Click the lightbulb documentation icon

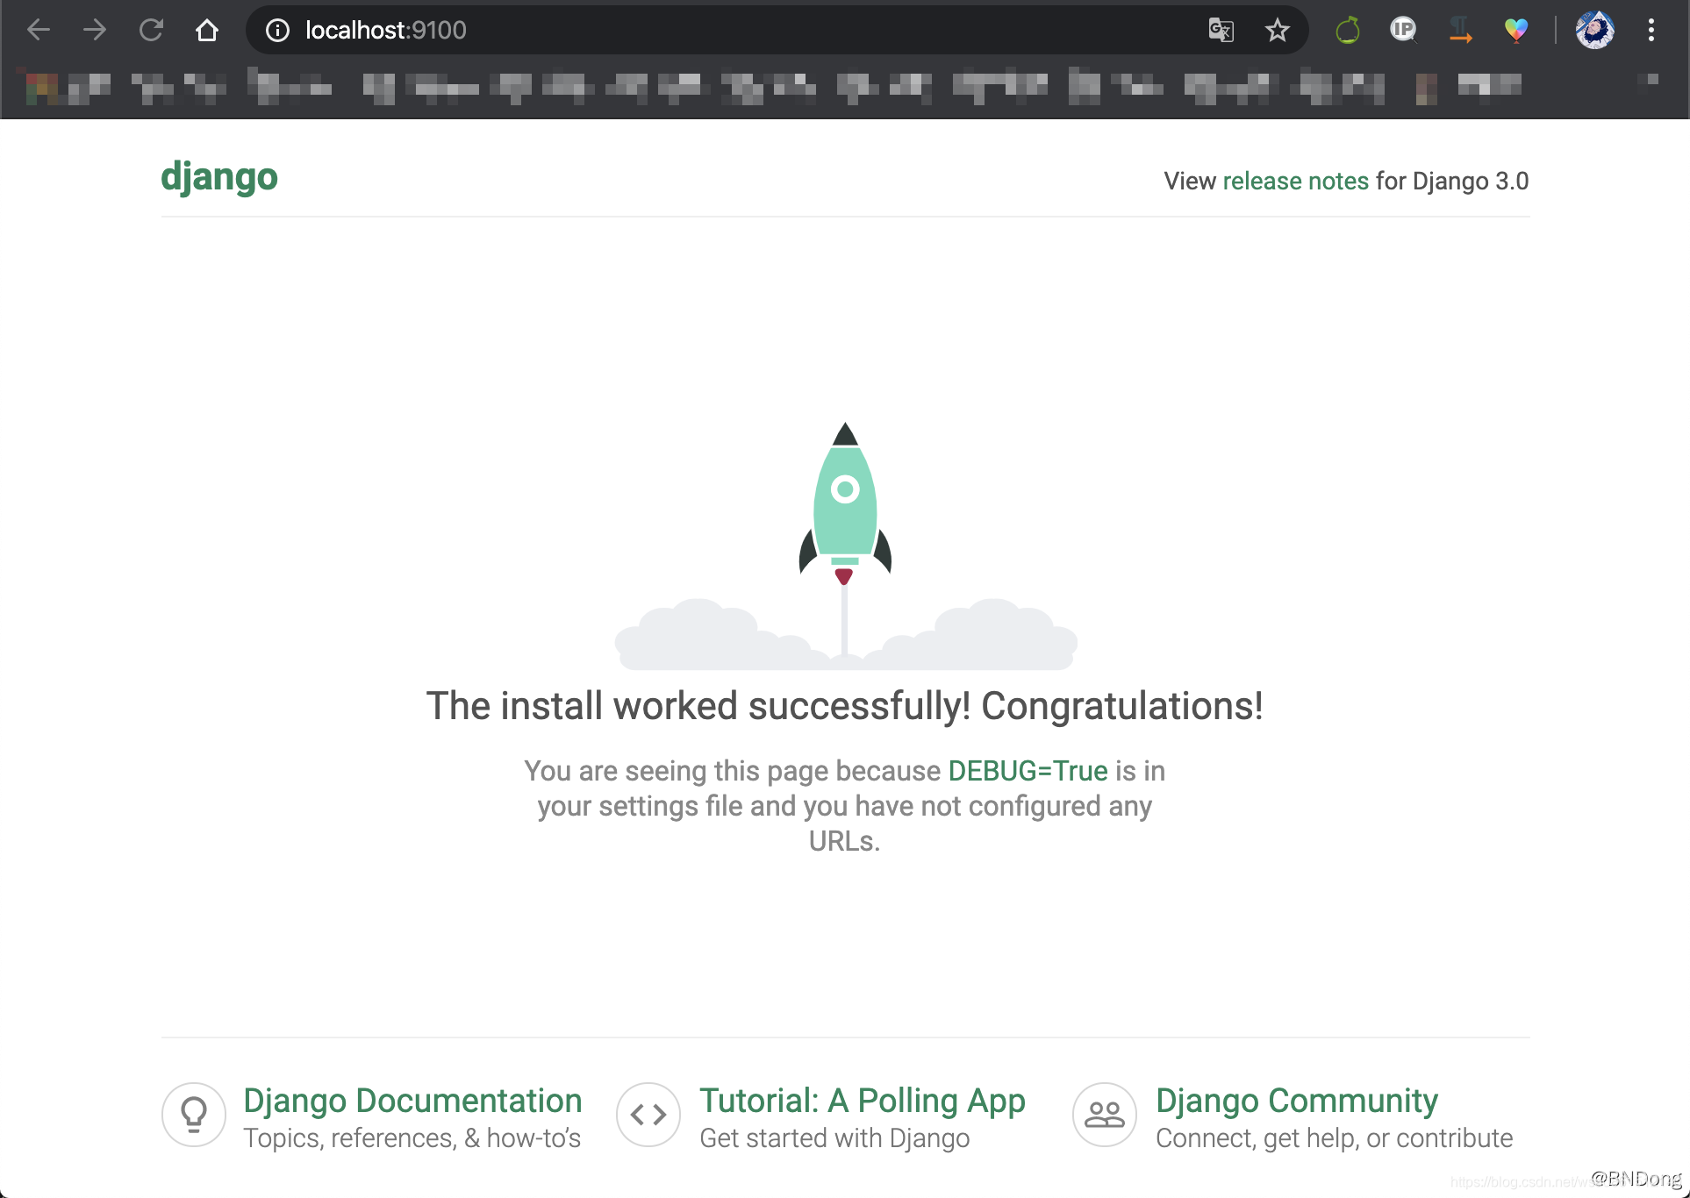coord(194,1114)
